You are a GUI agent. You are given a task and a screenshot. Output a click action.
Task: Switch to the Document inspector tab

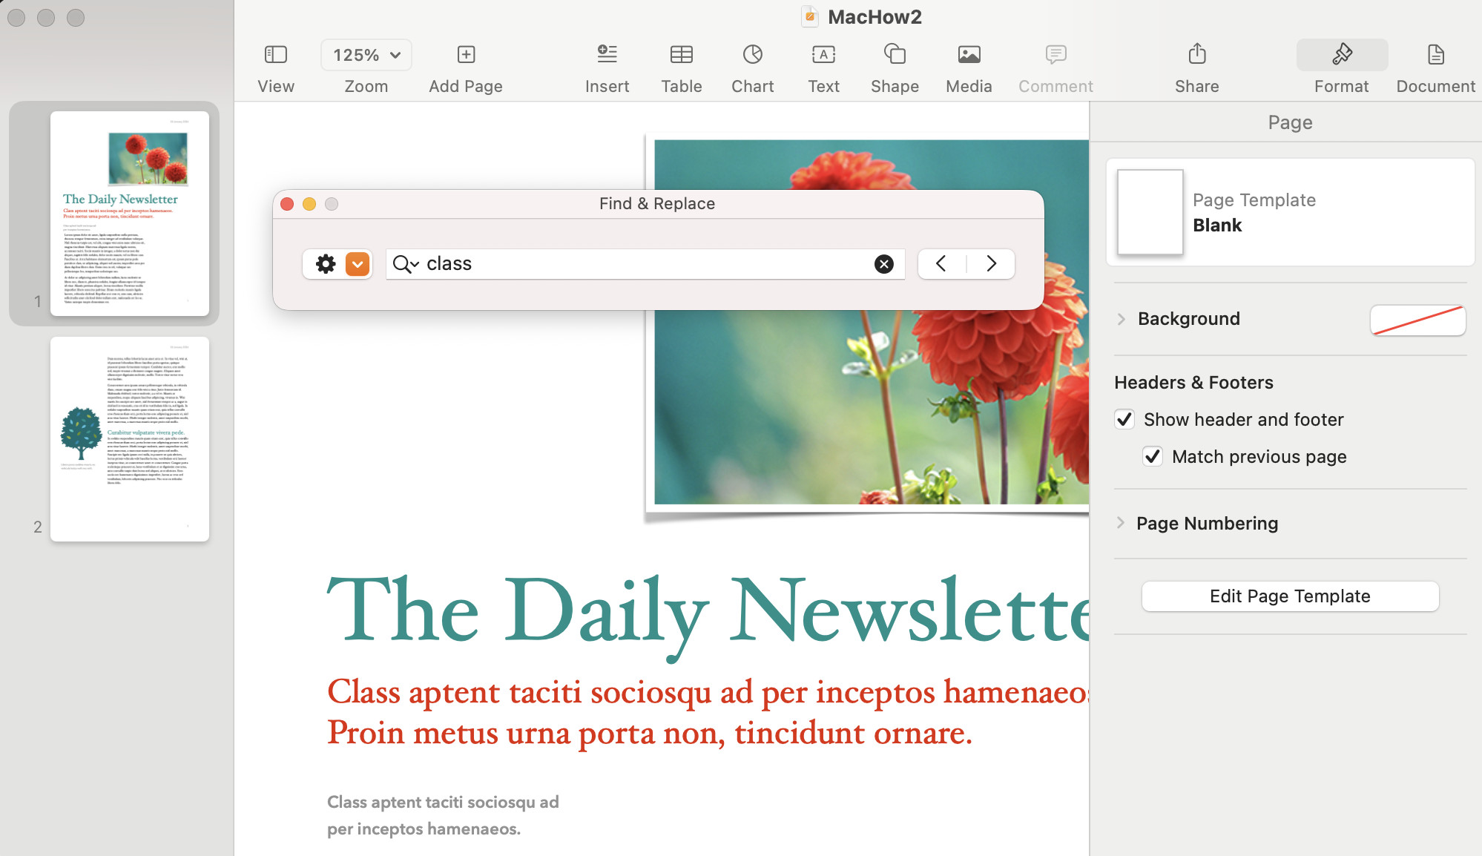[x=1435, y=67]
